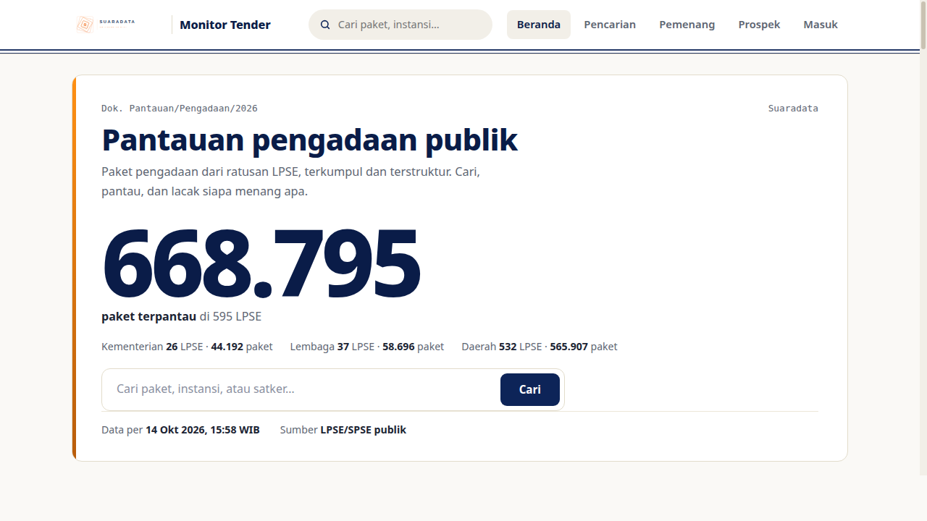This screenshot has height=521, width=927.
Task: Open the Prospek tab
Action: click(x=759, y=25)
